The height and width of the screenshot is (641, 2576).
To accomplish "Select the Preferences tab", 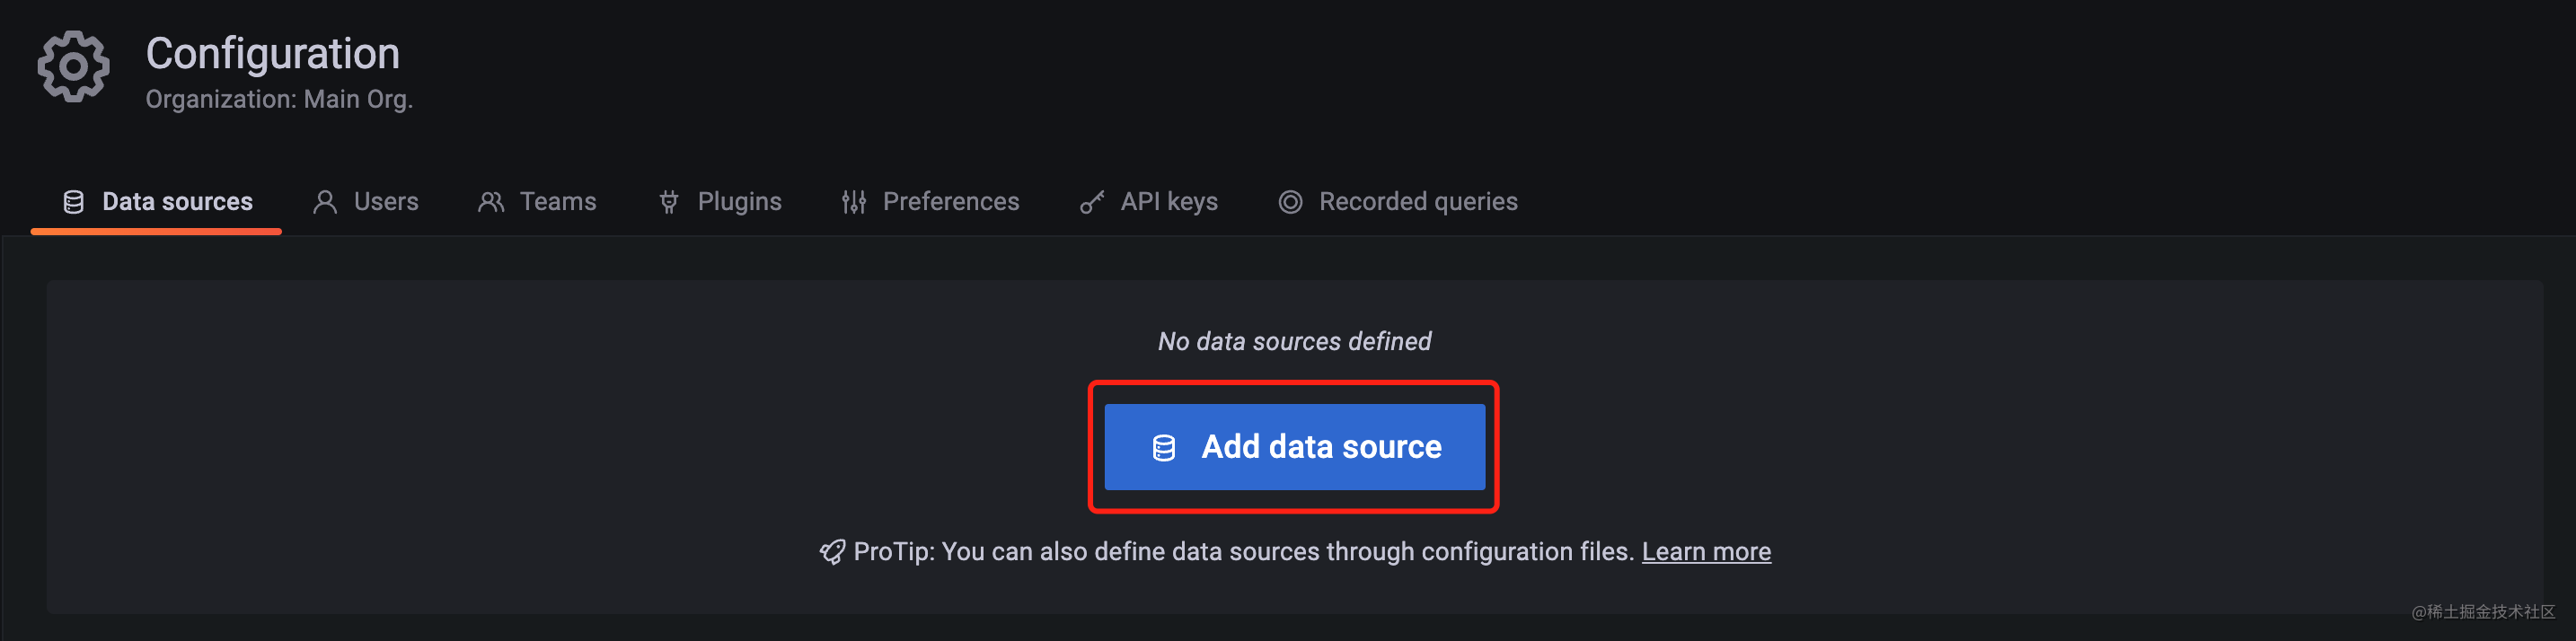I will (x=931, y=202).
